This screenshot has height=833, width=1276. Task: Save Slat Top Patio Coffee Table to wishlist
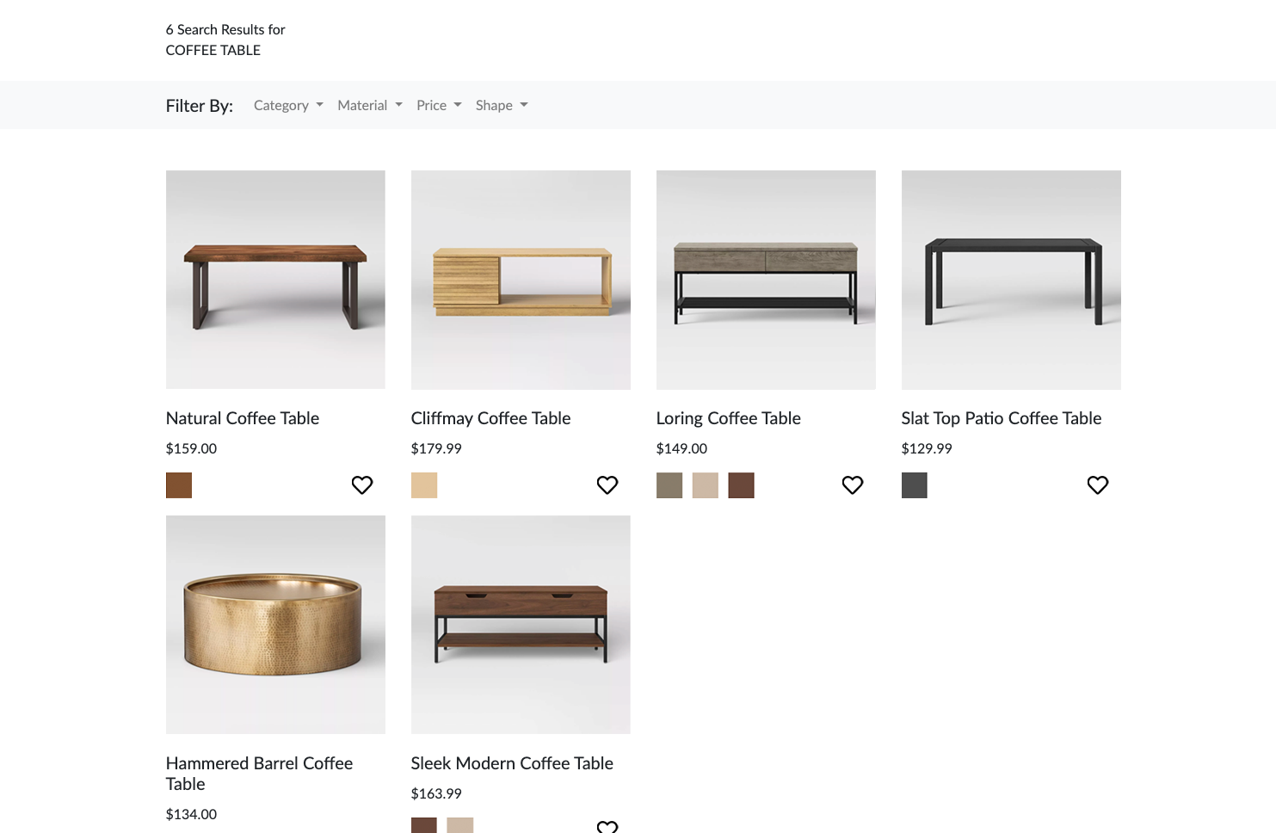(x=1098, y=485)
